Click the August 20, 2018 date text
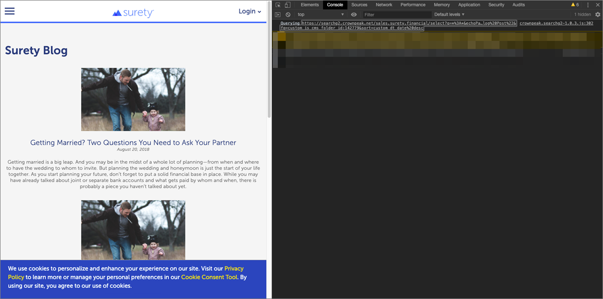This screenshot has height=299, width=603. [133, 149]
